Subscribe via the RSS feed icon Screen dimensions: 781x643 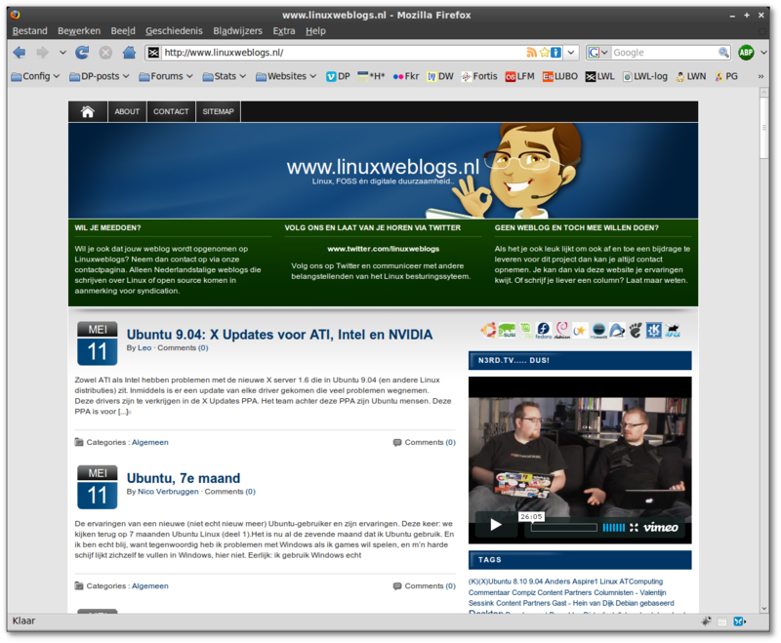coord(531,53)
